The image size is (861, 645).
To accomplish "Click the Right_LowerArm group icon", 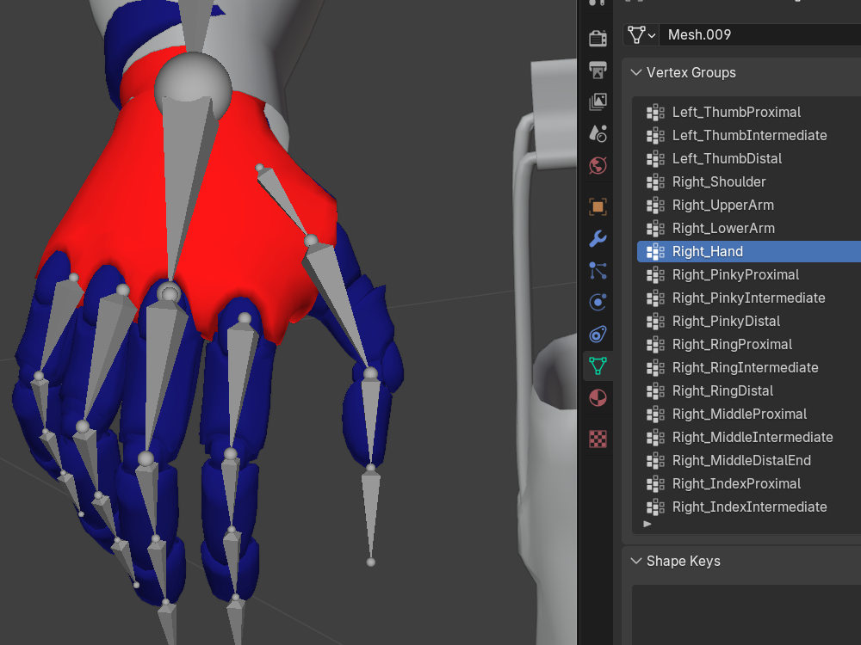I will pyautogui.click(x=655, y=229).
